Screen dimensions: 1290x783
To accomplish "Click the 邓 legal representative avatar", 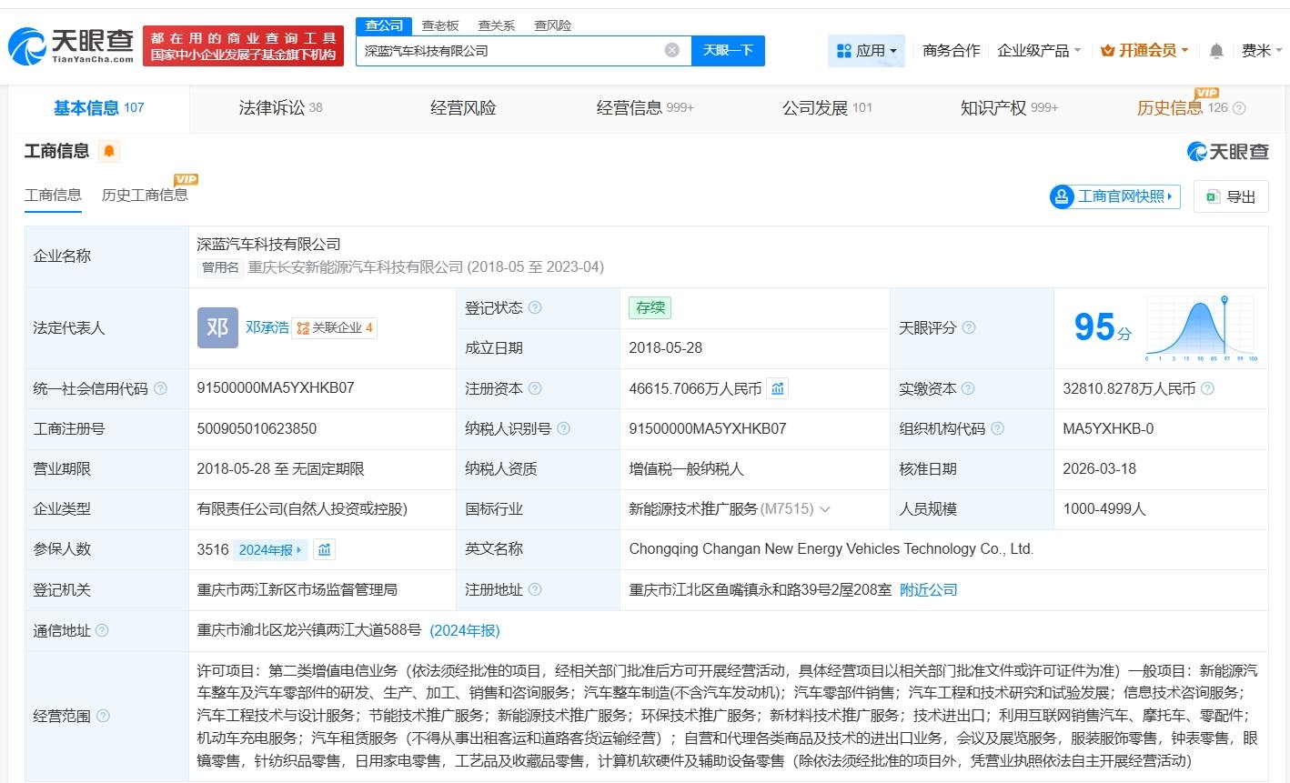I will (217, 327).
